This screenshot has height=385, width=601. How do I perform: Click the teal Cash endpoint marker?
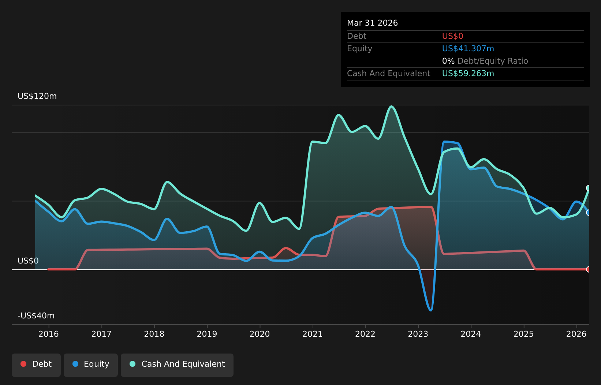pyautogui.click(x=589, y=188)
